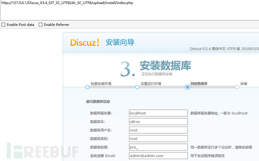Click the 系统信箱 Email label
The image size is (259, 161).
click(x=103, y=156)
